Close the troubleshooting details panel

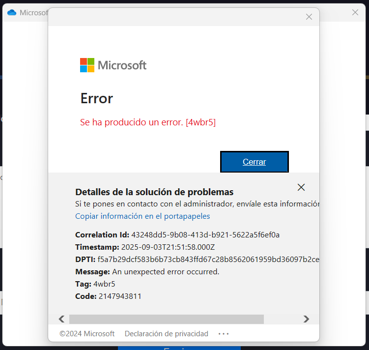(301, 187)
